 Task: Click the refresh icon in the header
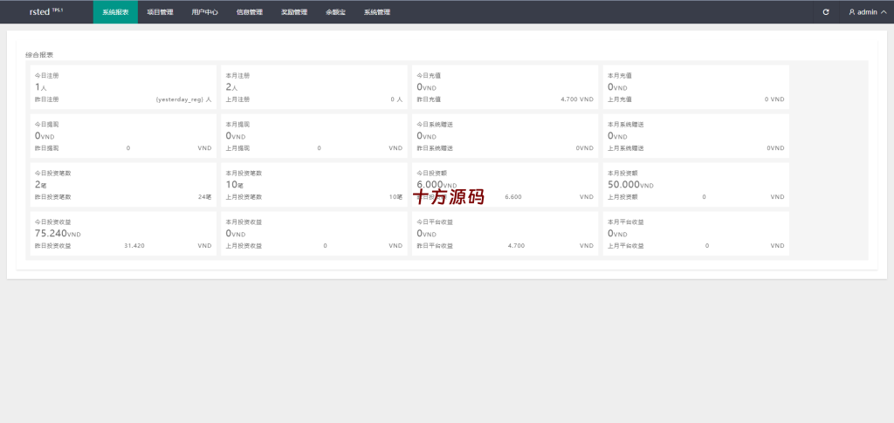tap(826, 12)
